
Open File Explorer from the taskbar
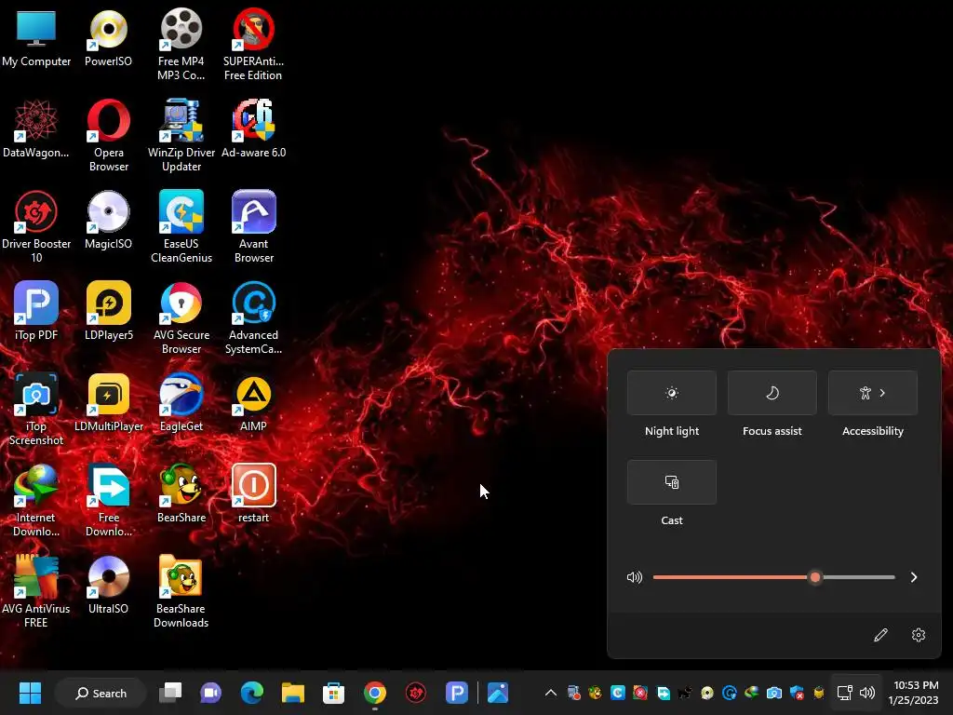pos(293,693)
